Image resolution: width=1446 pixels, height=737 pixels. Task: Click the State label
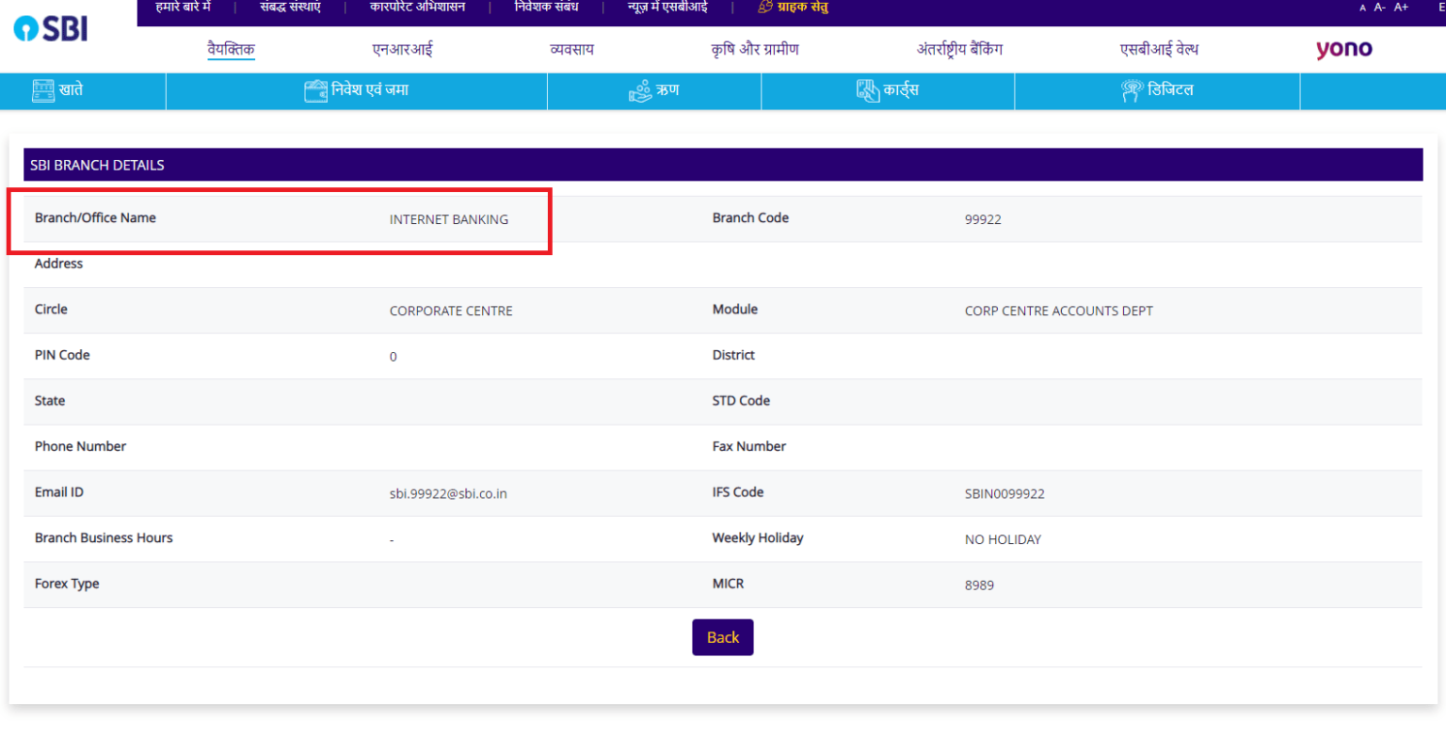[x=50, y=400]
